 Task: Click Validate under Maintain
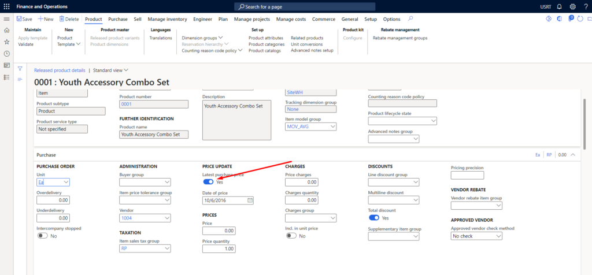pyautogui.click(x=25, y=44)
